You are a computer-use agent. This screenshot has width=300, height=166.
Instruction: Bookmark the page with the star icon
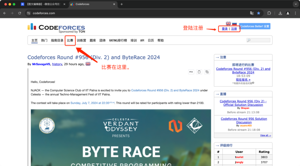click(x=259, y=13)
